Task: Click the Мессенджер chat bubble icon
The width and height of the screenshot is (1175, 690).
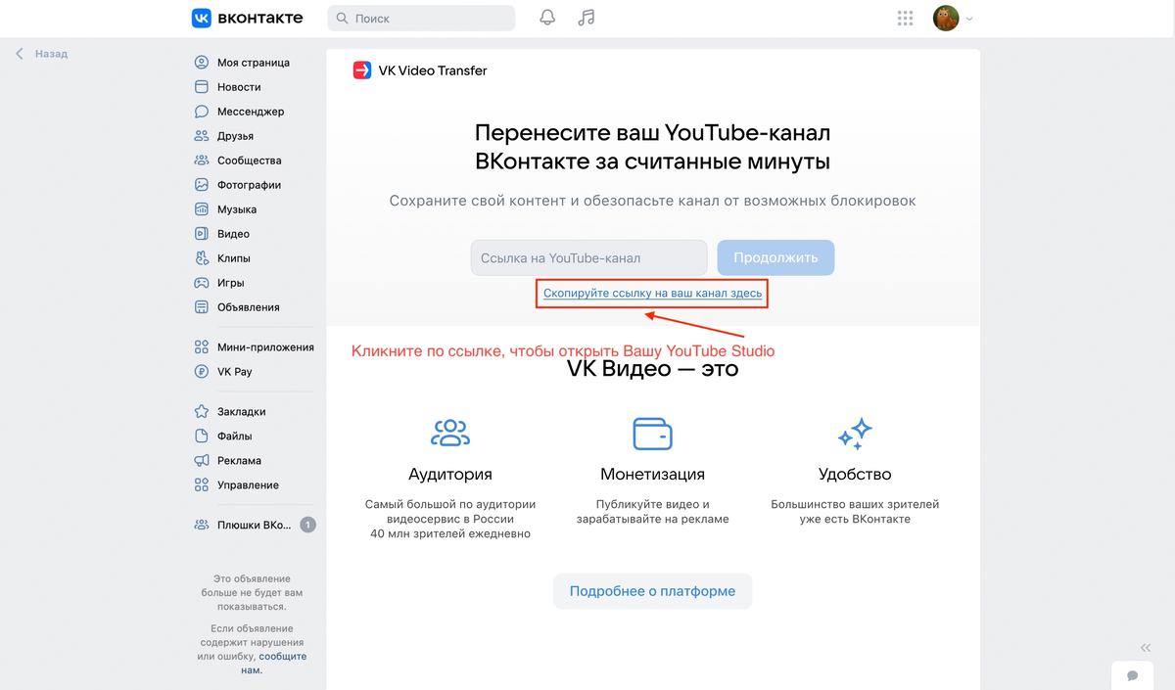Action: (202, 112)
